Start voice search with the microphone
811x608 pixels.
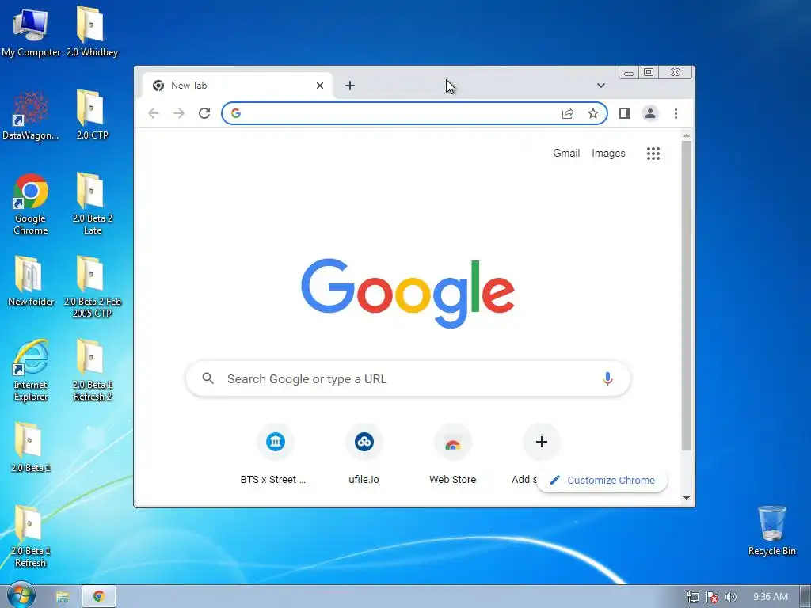[607, 378]
